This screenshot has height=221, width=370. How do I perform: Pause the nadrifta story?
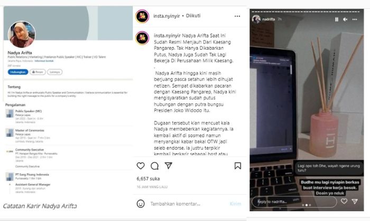(337, 20)
